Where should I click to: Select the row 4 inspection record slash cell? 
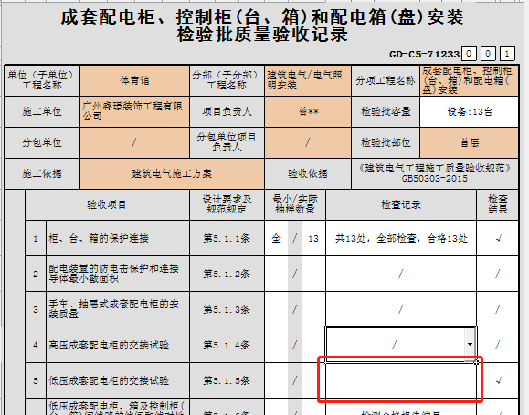pyautogui.click(x=396, y=344)
